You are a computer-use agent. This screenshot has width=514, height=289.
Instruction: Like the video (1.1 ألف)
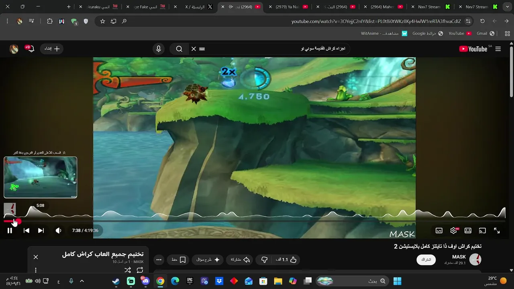point(286,260)
